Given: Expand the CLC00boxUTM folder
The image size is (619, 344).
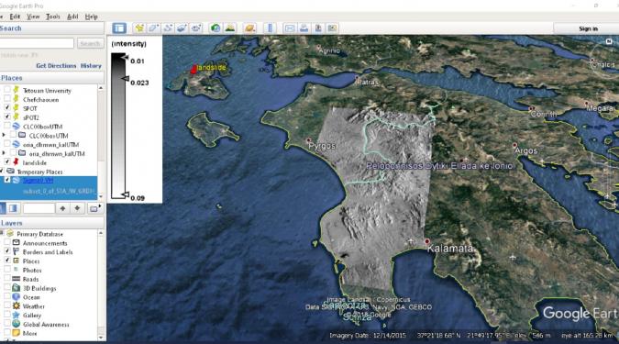Looking at the screenshot, I should (4, 135).
